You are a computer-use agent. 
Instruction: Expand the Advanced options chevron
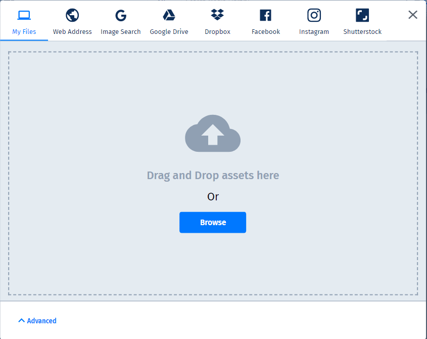click(x=22, y=320)
